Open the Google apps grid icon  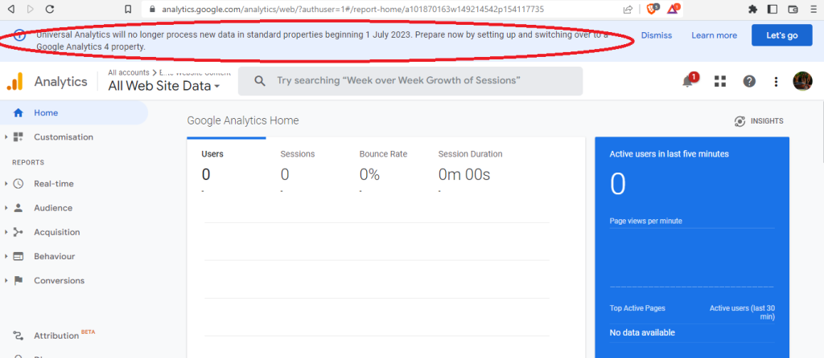coord(720,81)
